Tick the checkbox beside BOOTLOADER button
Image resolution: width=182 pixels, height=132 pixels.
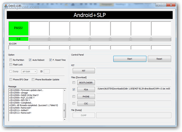[74, 83]
